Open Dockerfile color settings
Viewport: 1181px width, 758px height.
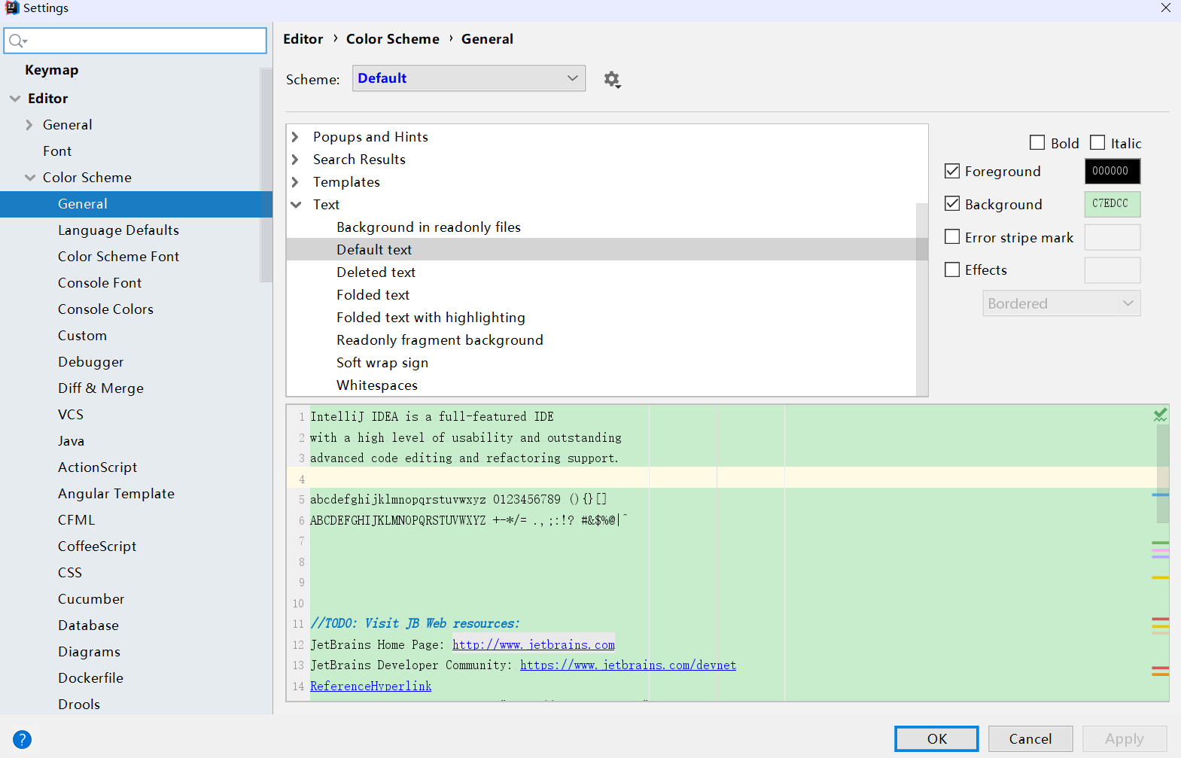90,678
